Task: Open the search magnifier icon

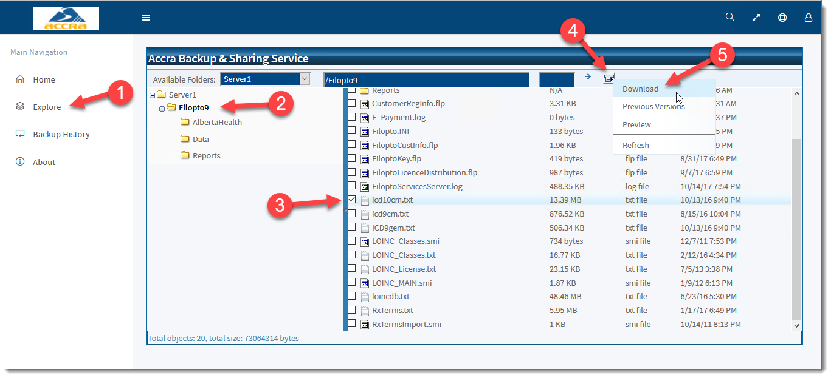Action: point(730,17)
